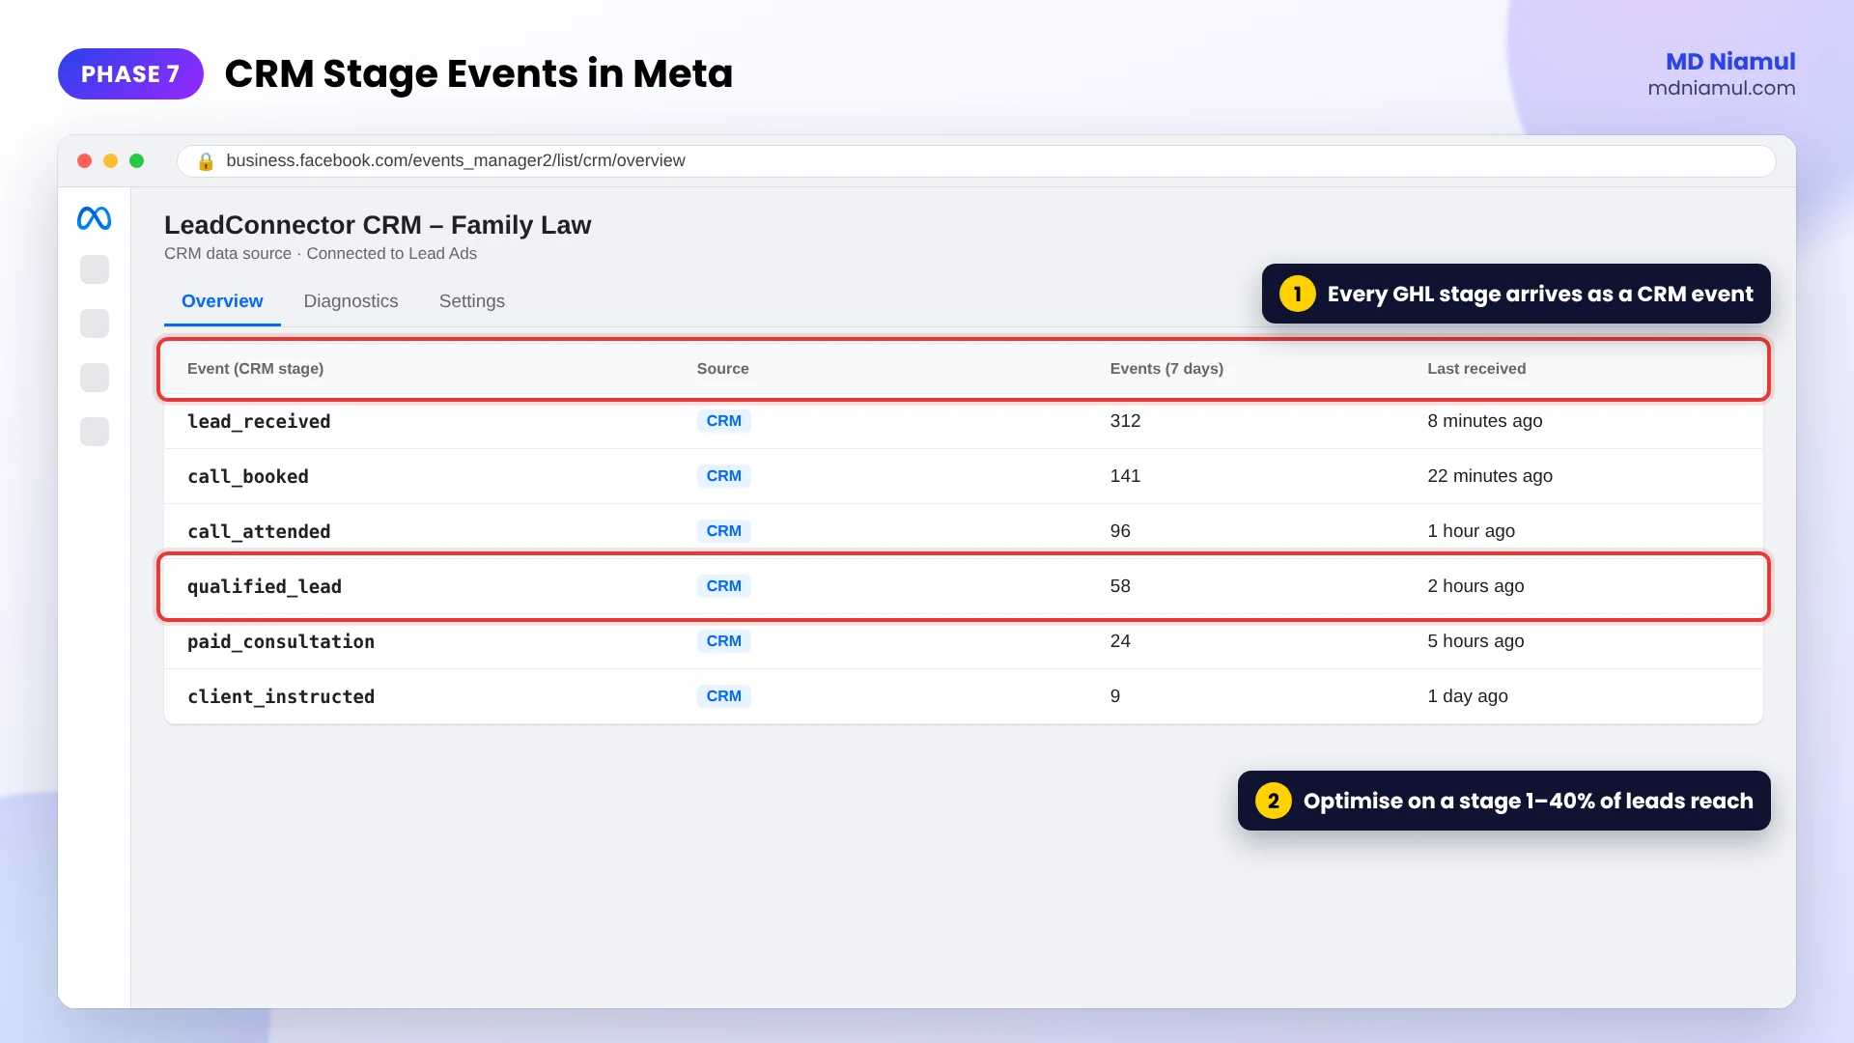Click the 24 events count
Screen dimensions: 1854x1043
(1120, 641)
